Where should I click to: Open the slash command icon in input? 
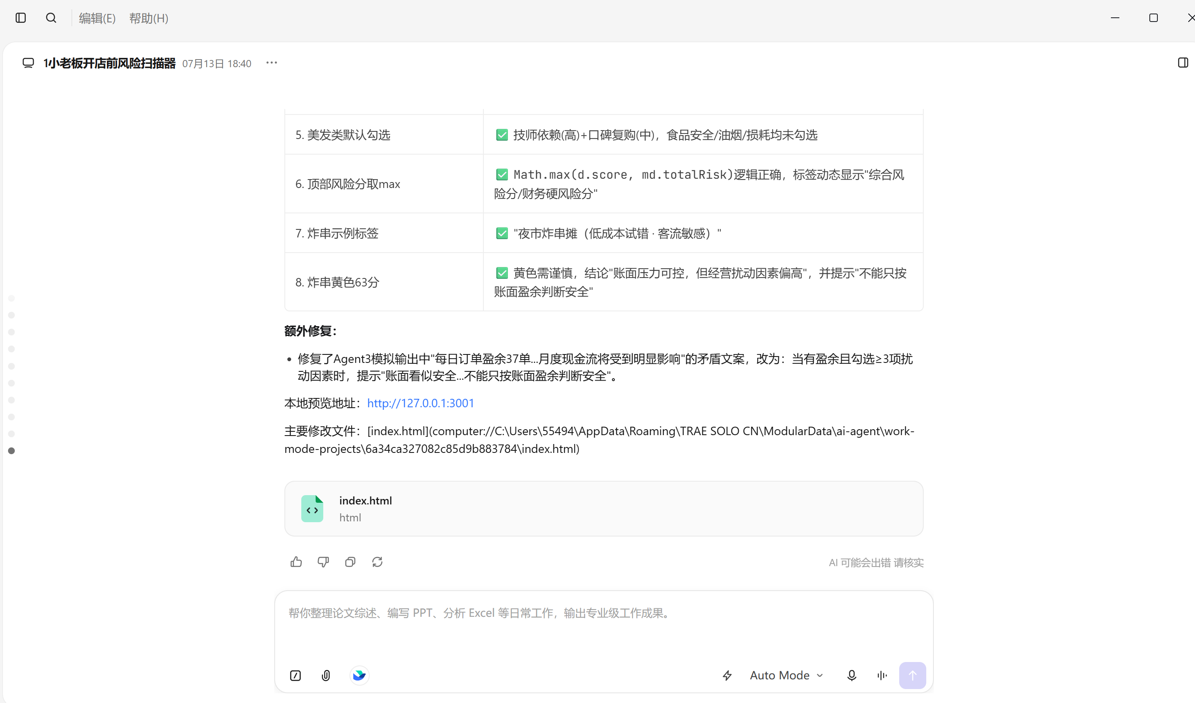[295, 676]
